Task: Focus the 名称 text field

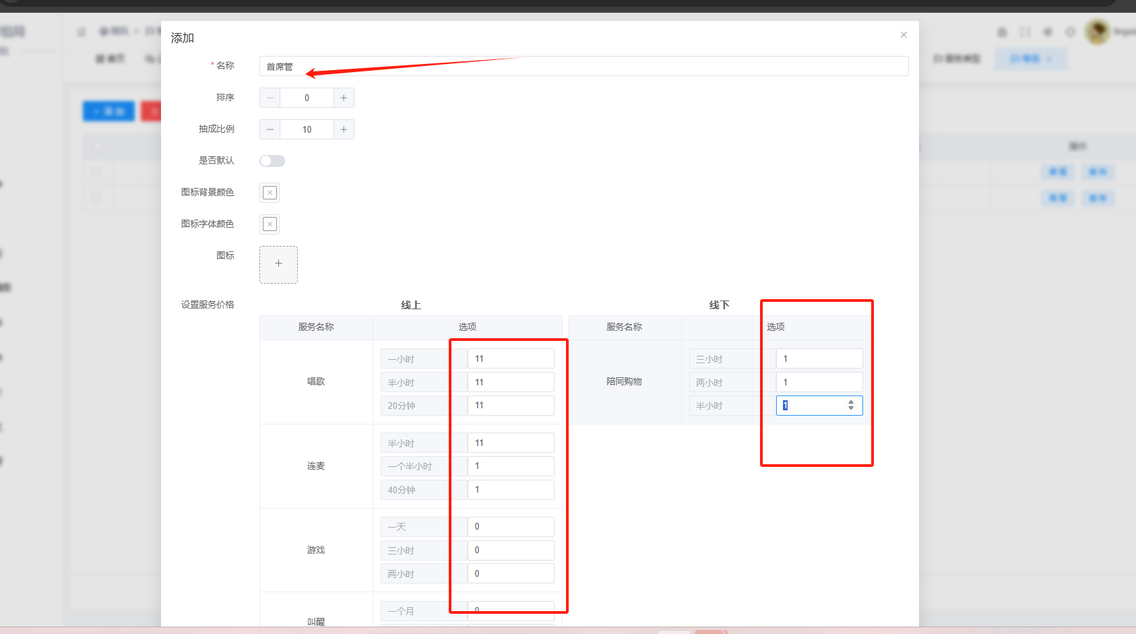Action: (583, 66)
